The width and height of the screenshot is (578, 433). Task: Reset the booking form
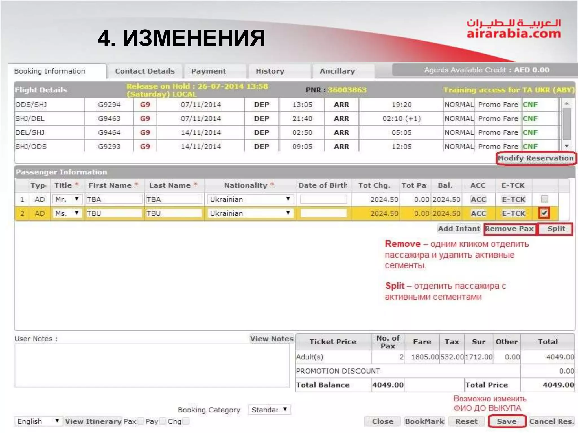466,421
